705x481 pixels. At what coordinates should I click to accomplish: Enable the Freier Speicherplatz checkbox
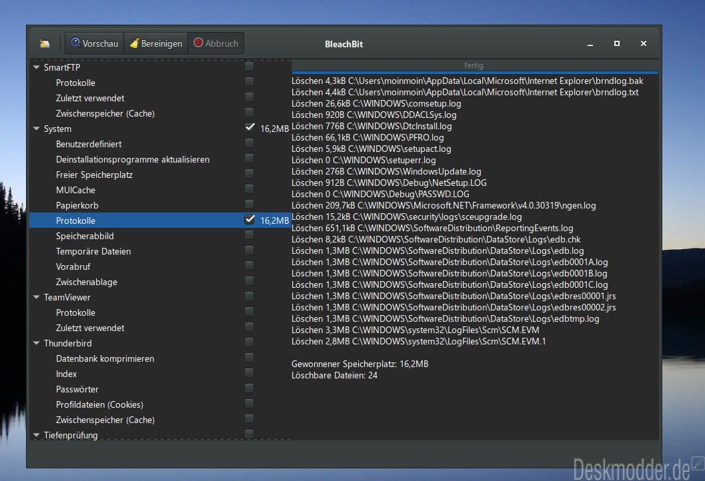tap(249, 174)
